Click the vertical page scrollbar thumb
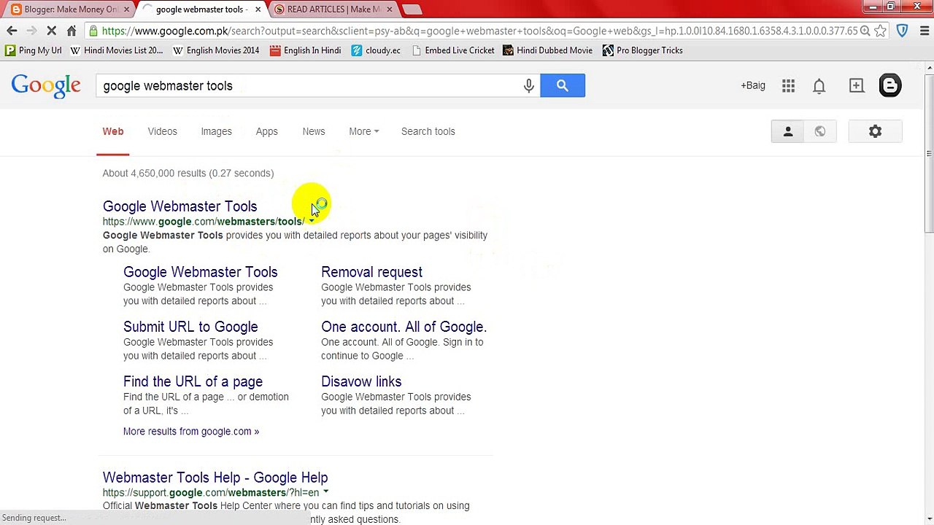 point(929,153)
